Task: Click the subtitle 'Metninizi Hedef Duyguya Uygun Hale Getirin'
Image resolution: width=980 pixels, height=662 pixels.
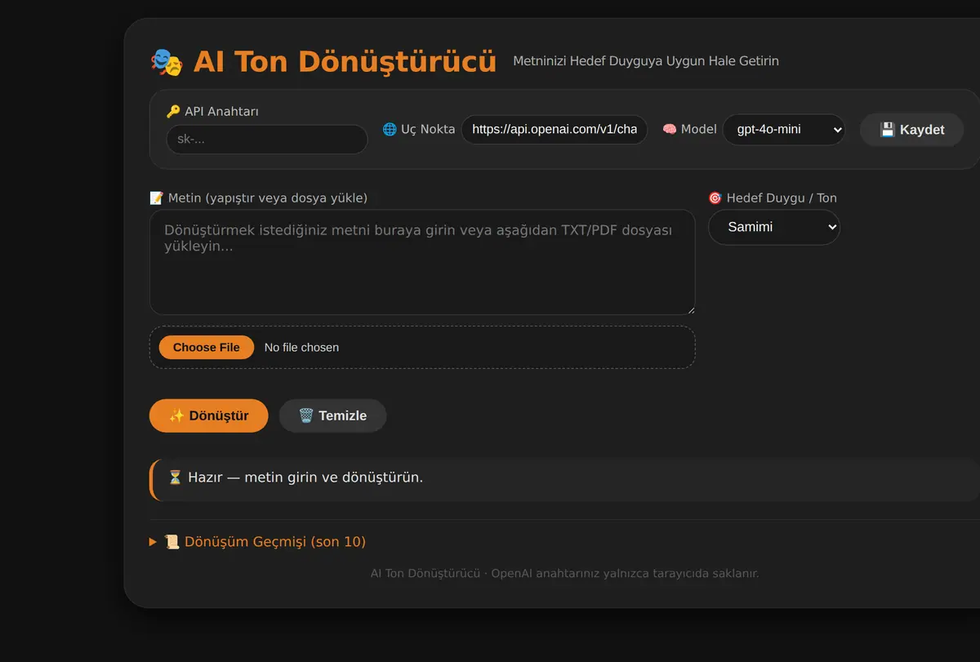Action: [646, 61]
